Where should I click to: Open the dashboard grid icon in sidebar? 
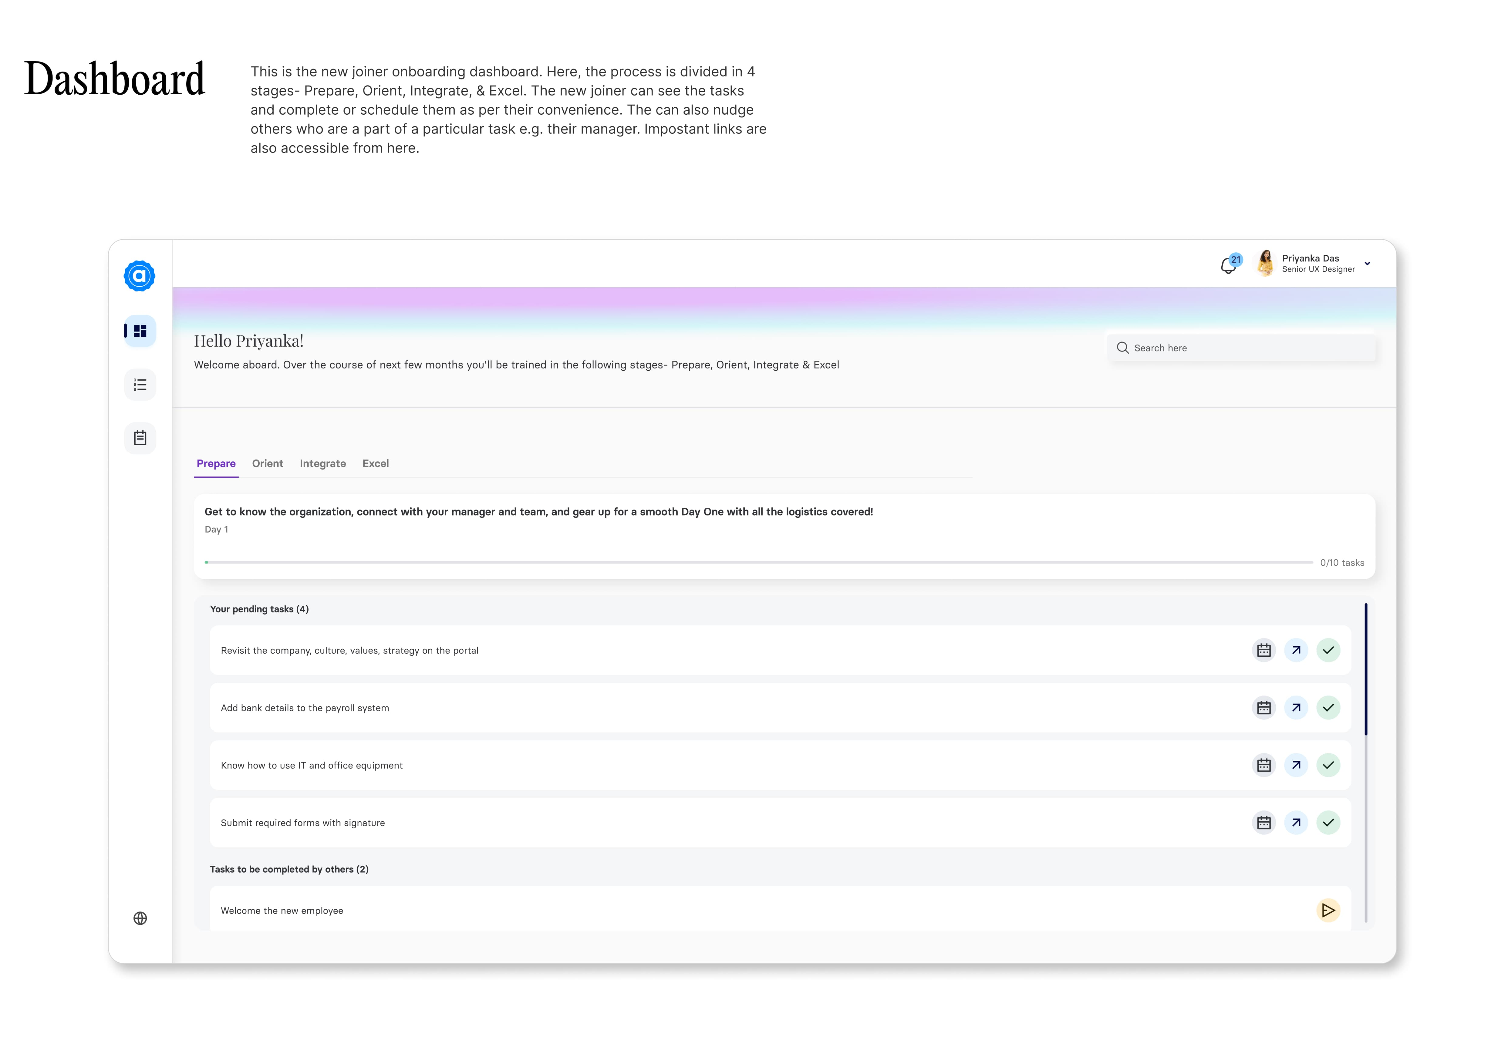click(140, 331)
